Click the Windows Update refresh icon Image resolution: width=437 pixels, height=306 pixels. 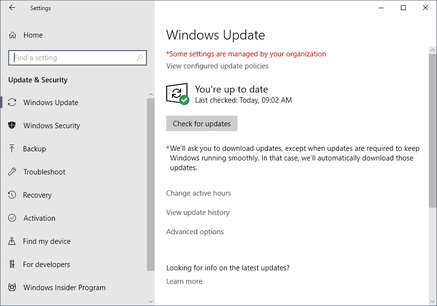coord(13,102)
